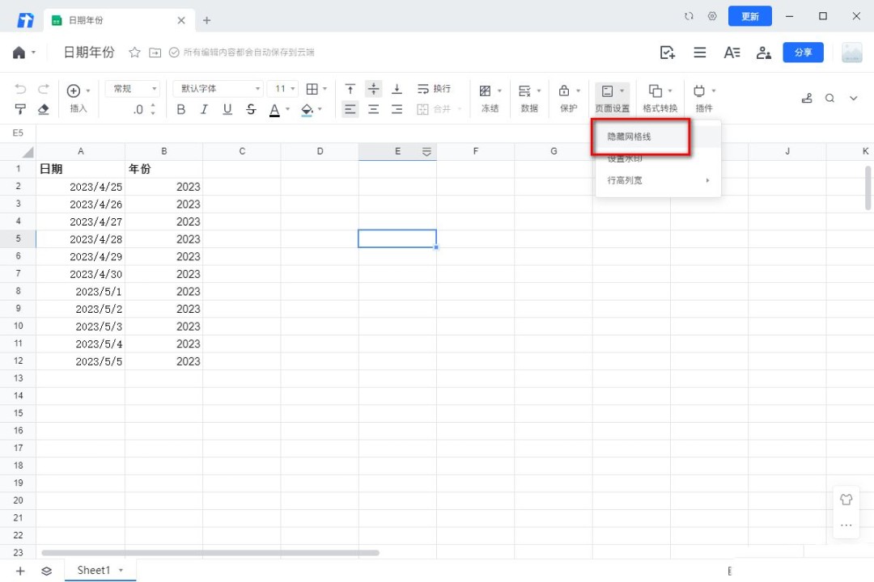The width and height of the screenshot is (874, 582).
Task: Click the 更新 update button
Action: (749, 16)
